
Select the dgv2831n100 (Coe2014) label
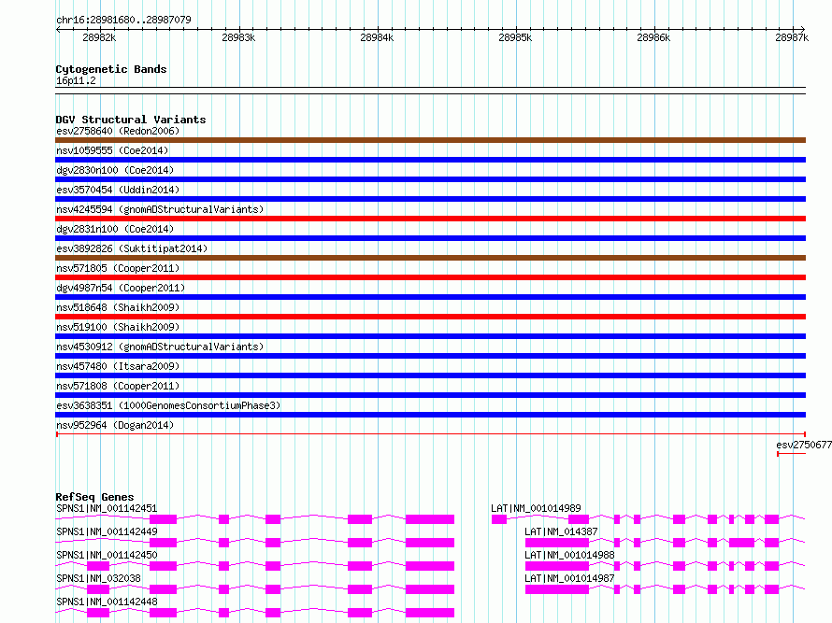pyautogui.click(x=115, y=229)
